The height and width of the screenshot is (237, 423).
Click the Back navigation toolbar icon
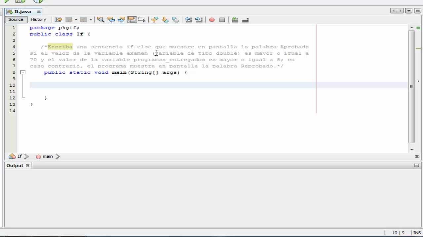pyautogui.click(x=69, y=20)
